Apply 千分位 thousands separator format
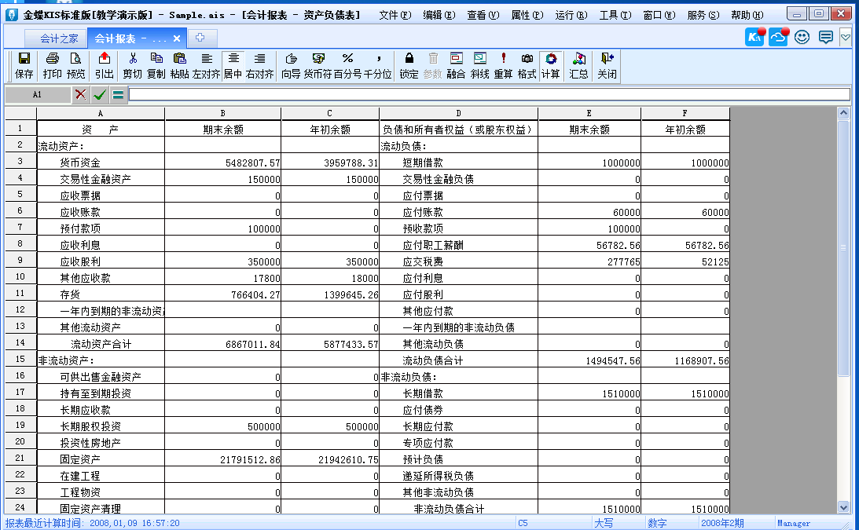Screen dimensions: 859x530 tap(378, 65)
